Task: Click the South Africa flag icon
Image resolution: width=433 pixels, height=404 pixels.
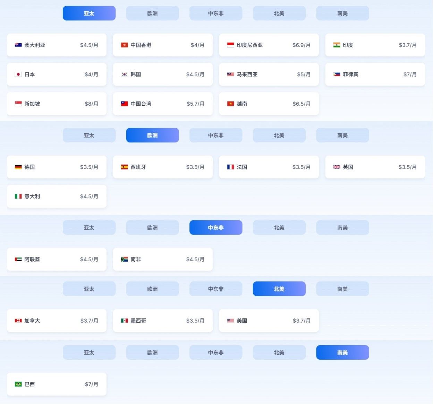Action: 124,259
